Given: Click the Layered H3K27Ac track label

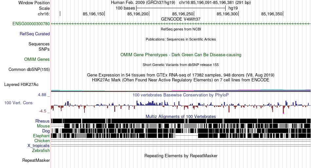Looking at the screenshot, I should coord(21,85).
